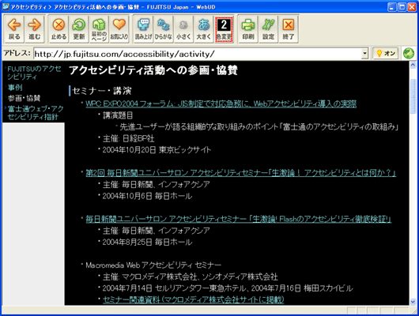
Task: Make text smaller with 小さく
Action: (x=183, y=29)
